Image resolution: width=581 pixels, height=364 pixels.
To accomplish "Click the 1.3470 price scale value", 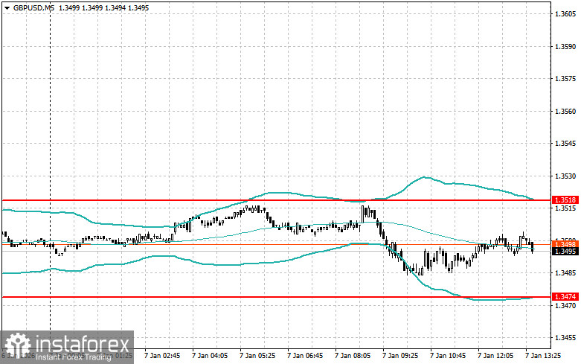I will [565, 305].
